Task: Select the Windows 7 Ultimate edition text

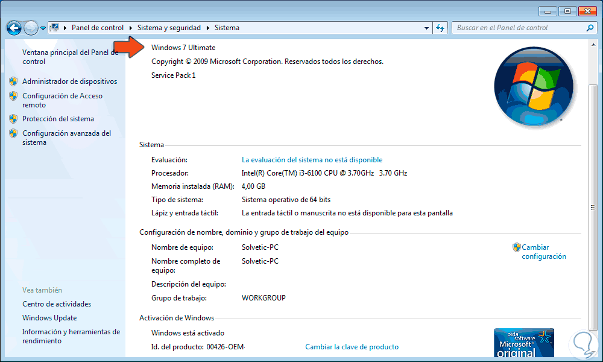Action: tap(183, 47)
